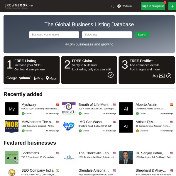The height and width of the screenshot is (176, 176).
Task: Click the Aa text icon in Profile+ card
Action: pyautogui.click(x=155, y=76)
